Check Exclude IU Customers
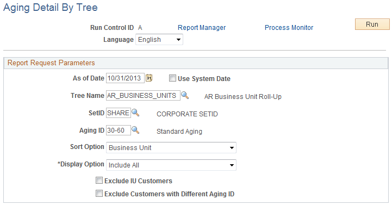 pyautogui.click(x=99, y=180)
